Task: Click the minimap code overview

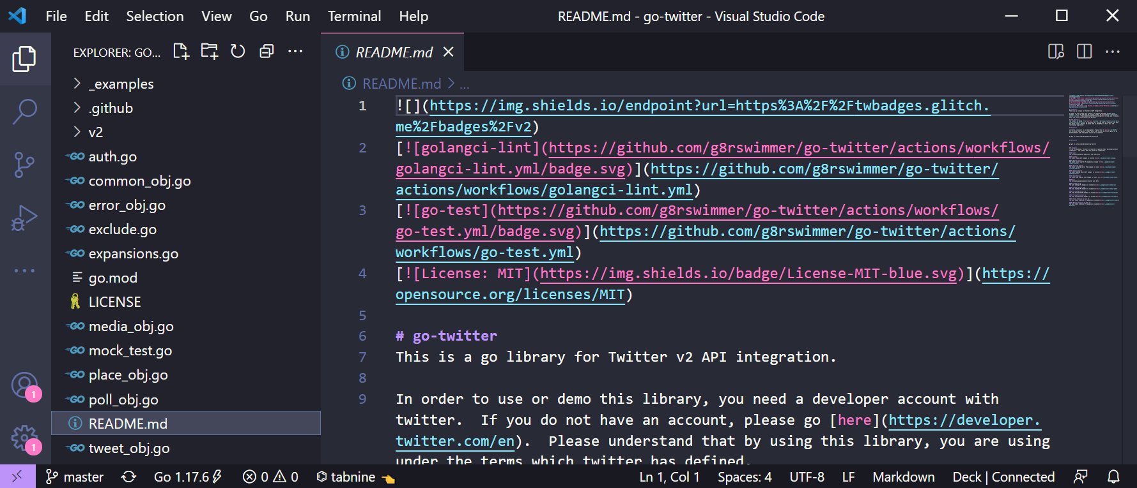Action: click(1094, 151)
